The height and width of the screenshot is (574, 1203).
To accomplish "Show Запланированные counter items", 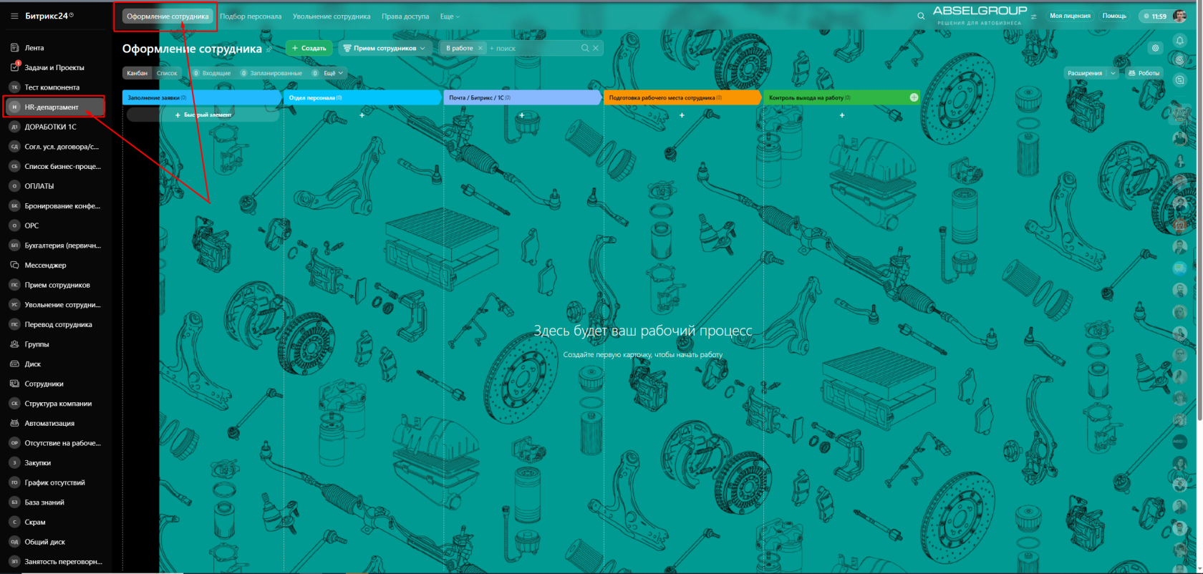I will pos(271,73).
